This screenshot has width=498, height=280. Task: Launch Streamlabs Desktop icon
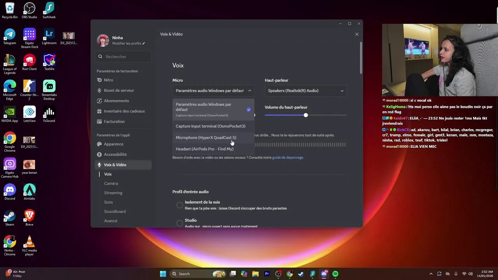pos(49,90)
